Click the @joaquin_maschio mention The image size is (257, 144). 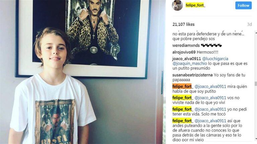click(190, 64)
